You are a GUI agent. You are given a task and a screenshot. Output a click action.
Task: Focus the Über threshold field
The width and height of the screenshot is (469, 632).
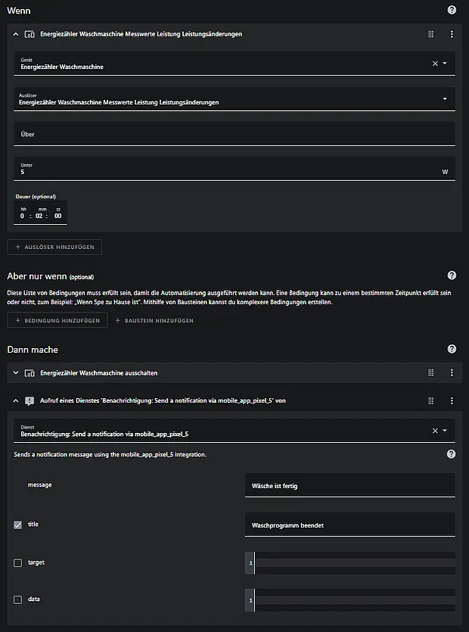coord(234,134)
